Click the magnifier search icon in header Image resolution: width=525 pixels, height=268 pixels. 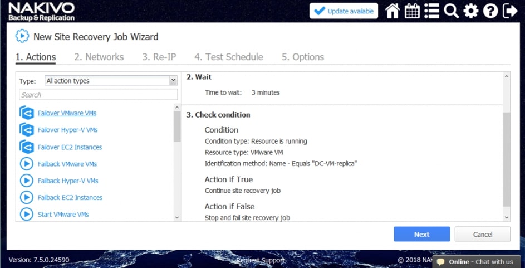point(451,11)
